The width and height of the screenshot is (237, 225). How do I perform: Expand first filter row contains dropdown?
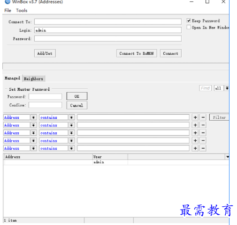pos(71,117)
